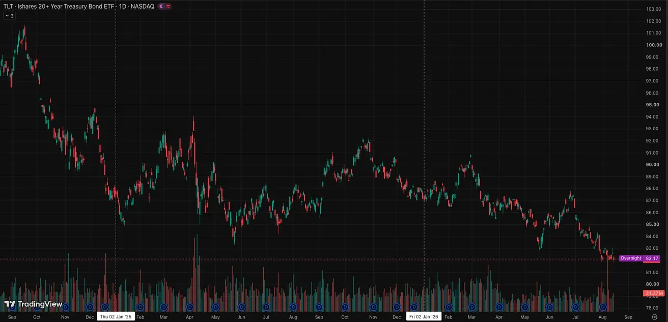Click dividend marker above Mar 2026 label
The image size is (668, 322).
coord(471,307)
